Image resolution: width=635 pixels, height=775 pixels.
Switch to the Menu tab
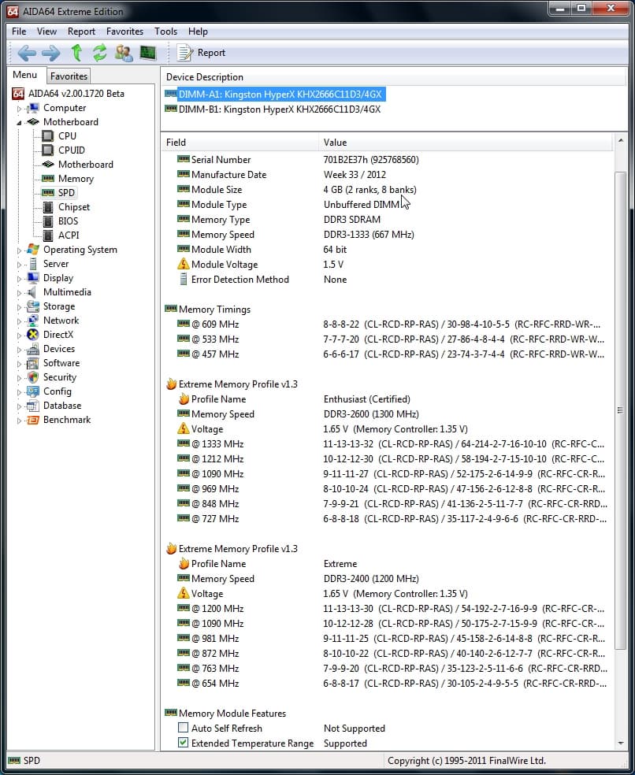[x=25, y=75]
